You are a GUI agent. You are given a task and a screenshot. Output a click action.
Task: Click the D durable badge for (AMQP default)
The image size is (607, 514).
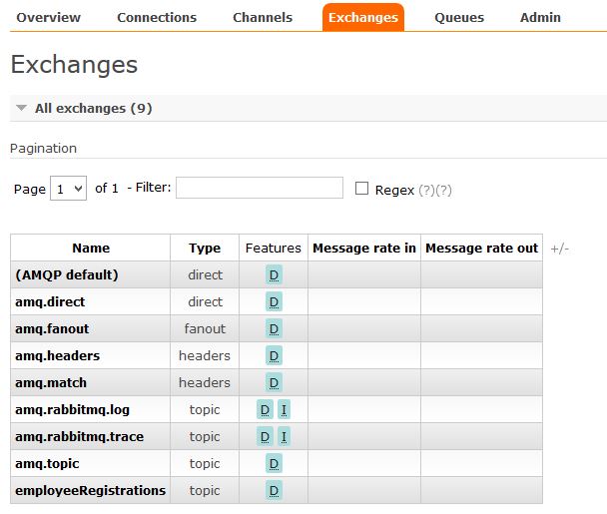274,275
